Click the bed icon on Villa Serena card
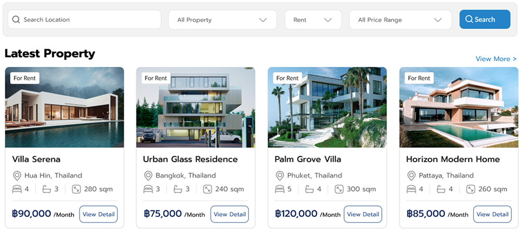Screen dimensions: 523x232 (16, 189)
